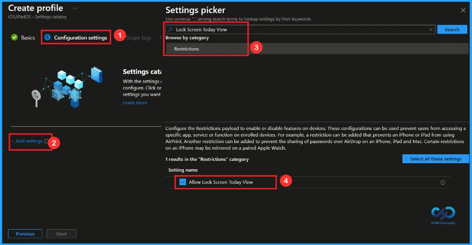Image resolution: width=472 pixels, height=245 pixels.
Task: Select the Restrictions category row
Action: (x=317, y=49)
